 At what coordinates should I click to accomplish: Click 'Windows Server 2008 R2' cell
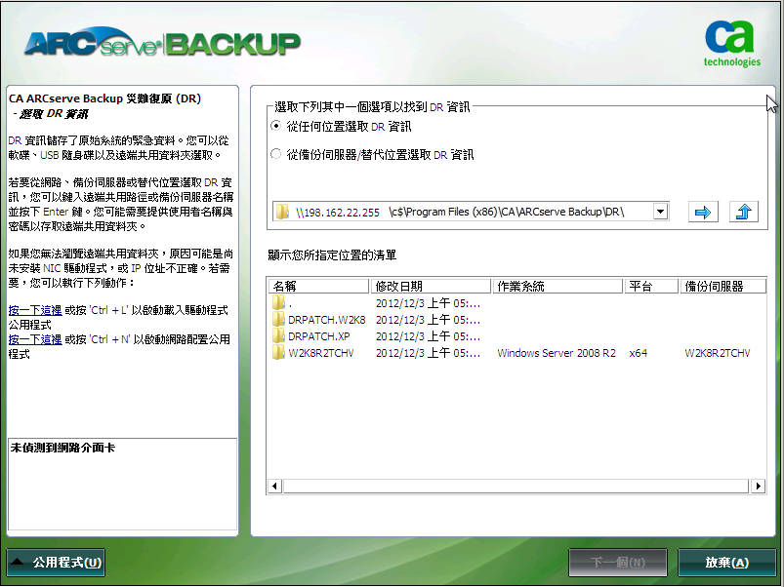[557, 353]
